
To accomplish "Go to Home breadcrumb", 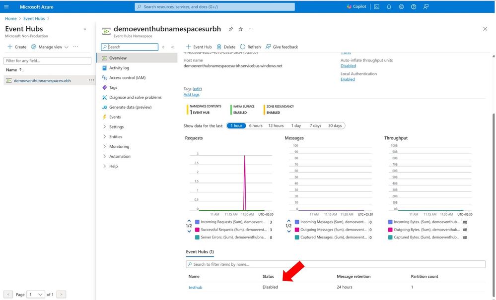I will tap(11, 19).
